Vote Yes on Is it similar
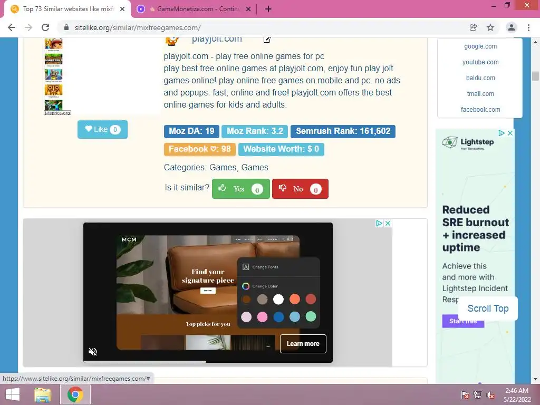 click(240, 189)
